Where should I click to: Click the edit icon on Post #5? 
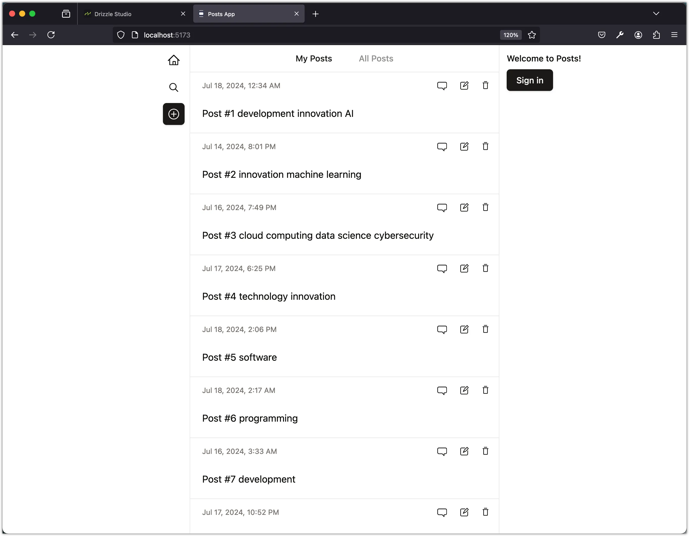(x=464, y=329)
